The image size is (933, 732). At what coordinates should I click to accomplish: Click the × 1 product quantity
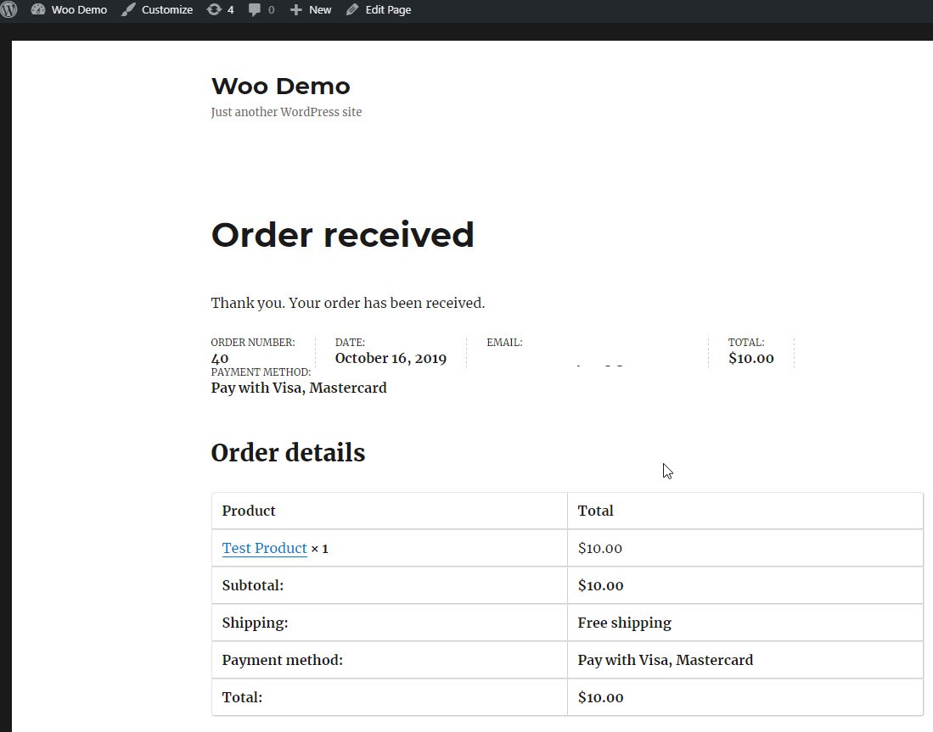(x=319, y=548)
